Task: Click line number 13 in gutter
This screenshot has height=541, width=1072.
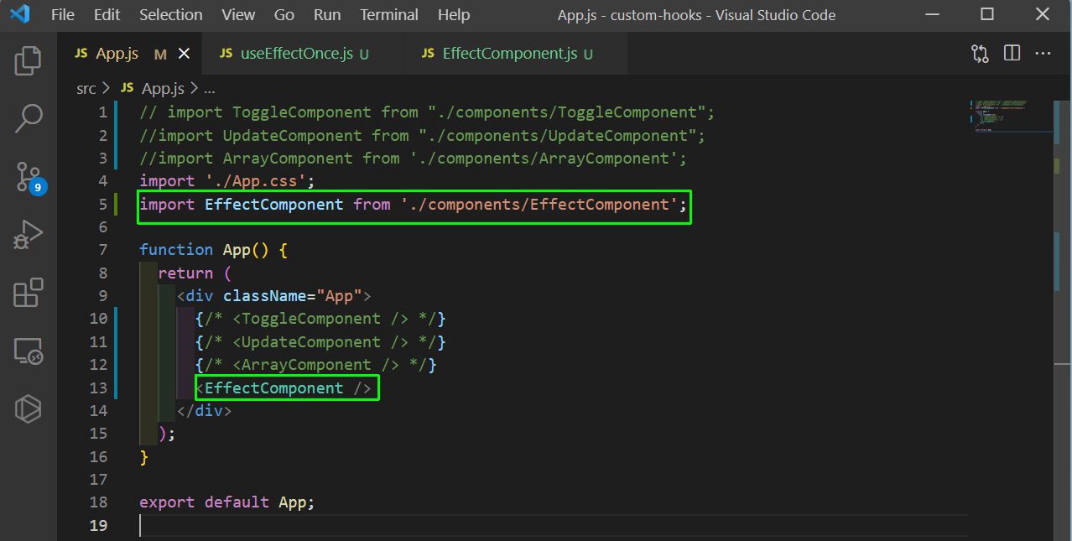Action: 98,388
